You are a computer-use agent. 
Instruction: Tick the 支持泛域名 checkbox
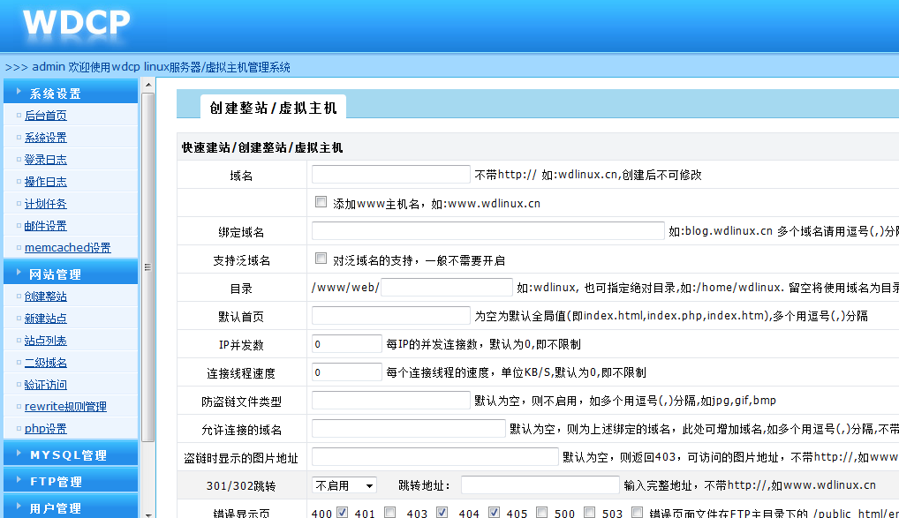pos(321,259)
